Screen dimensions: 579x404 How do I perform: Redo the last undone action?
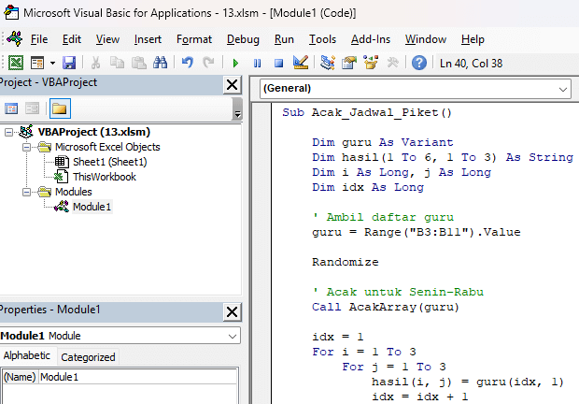(208, 63)
